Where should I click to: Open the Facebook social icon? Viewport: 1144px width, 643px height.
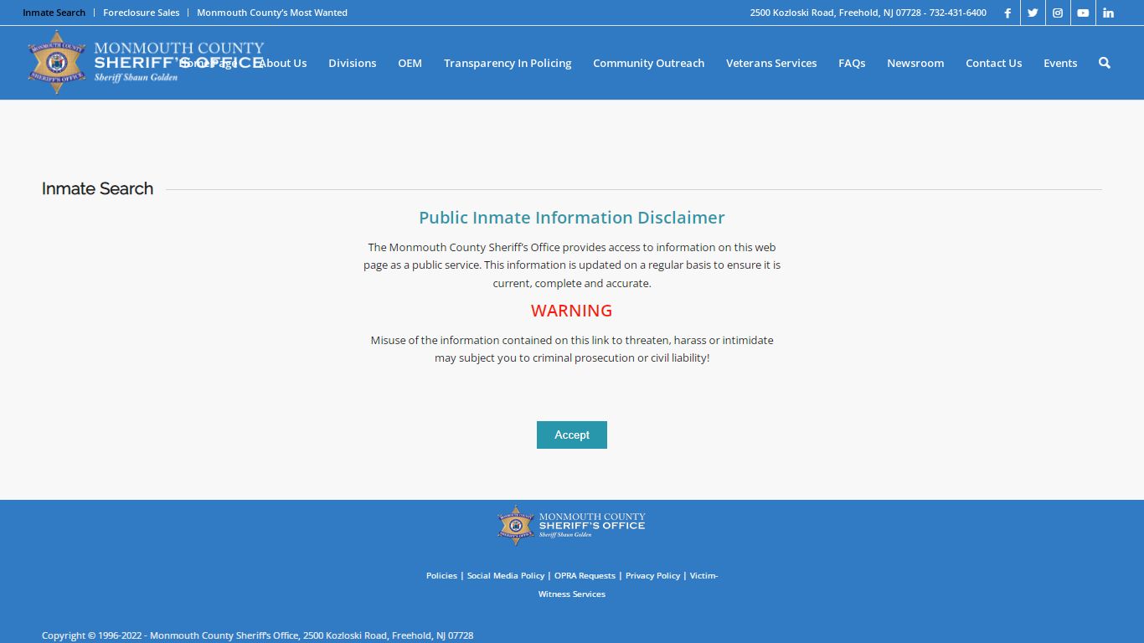point(1007,13)
